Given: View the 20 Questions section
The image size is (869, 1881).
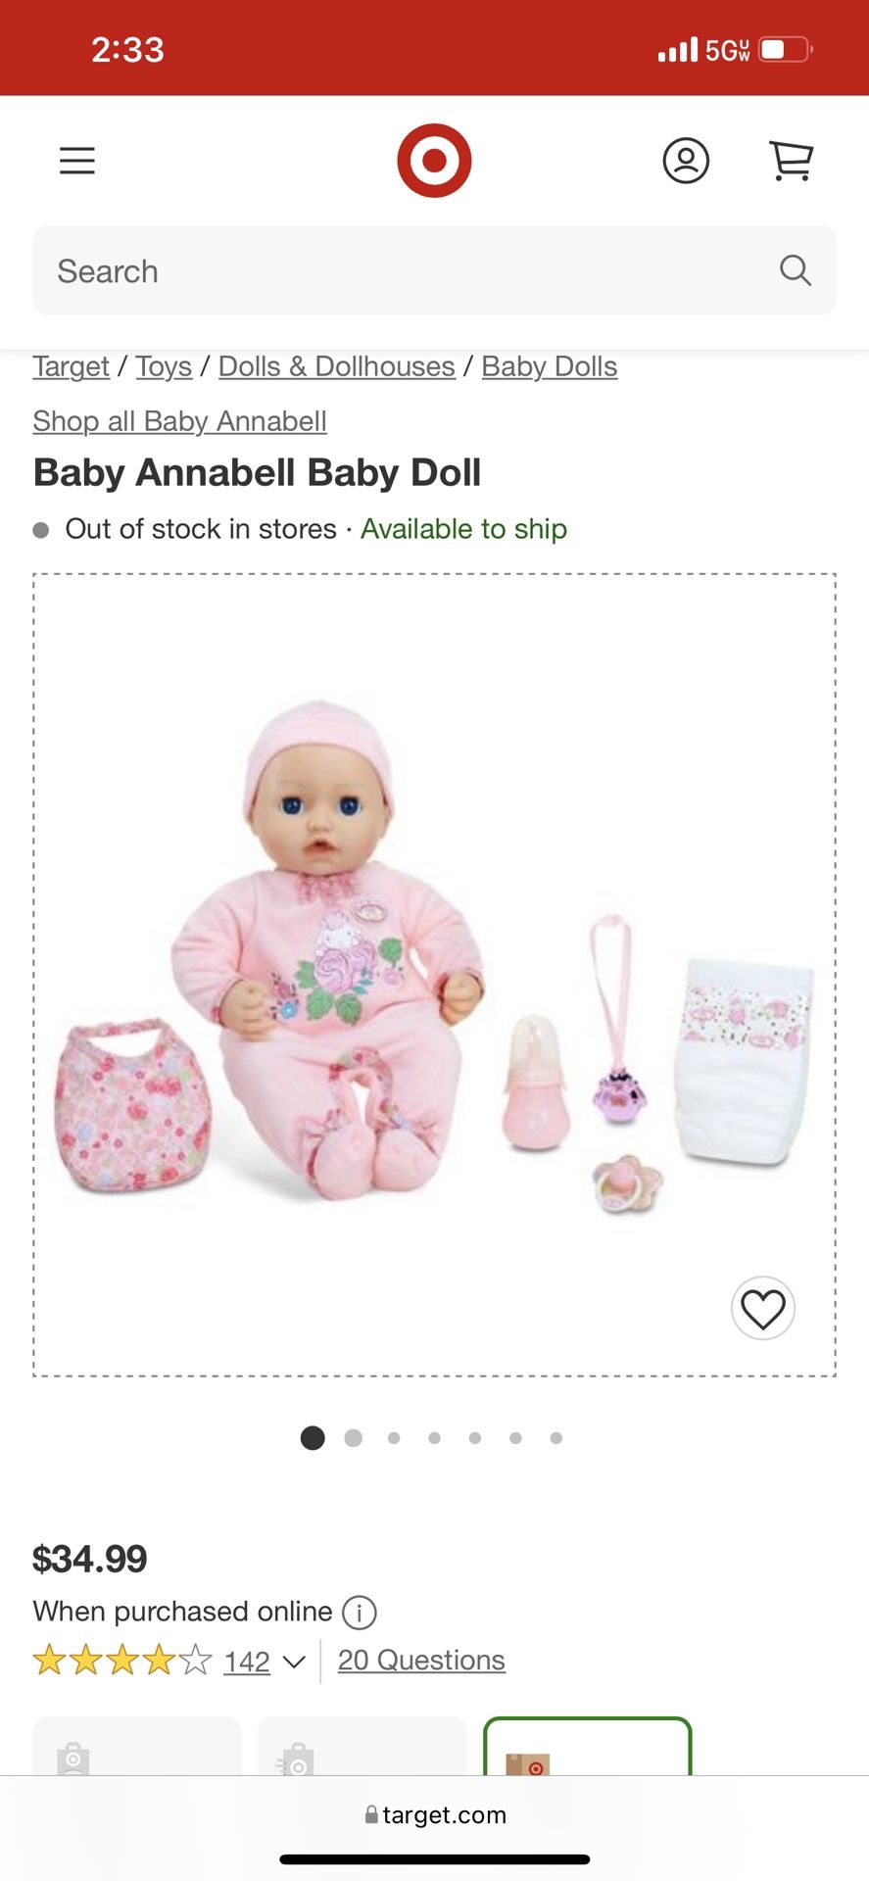Looking at the screenshot, I should [421, 1661].
